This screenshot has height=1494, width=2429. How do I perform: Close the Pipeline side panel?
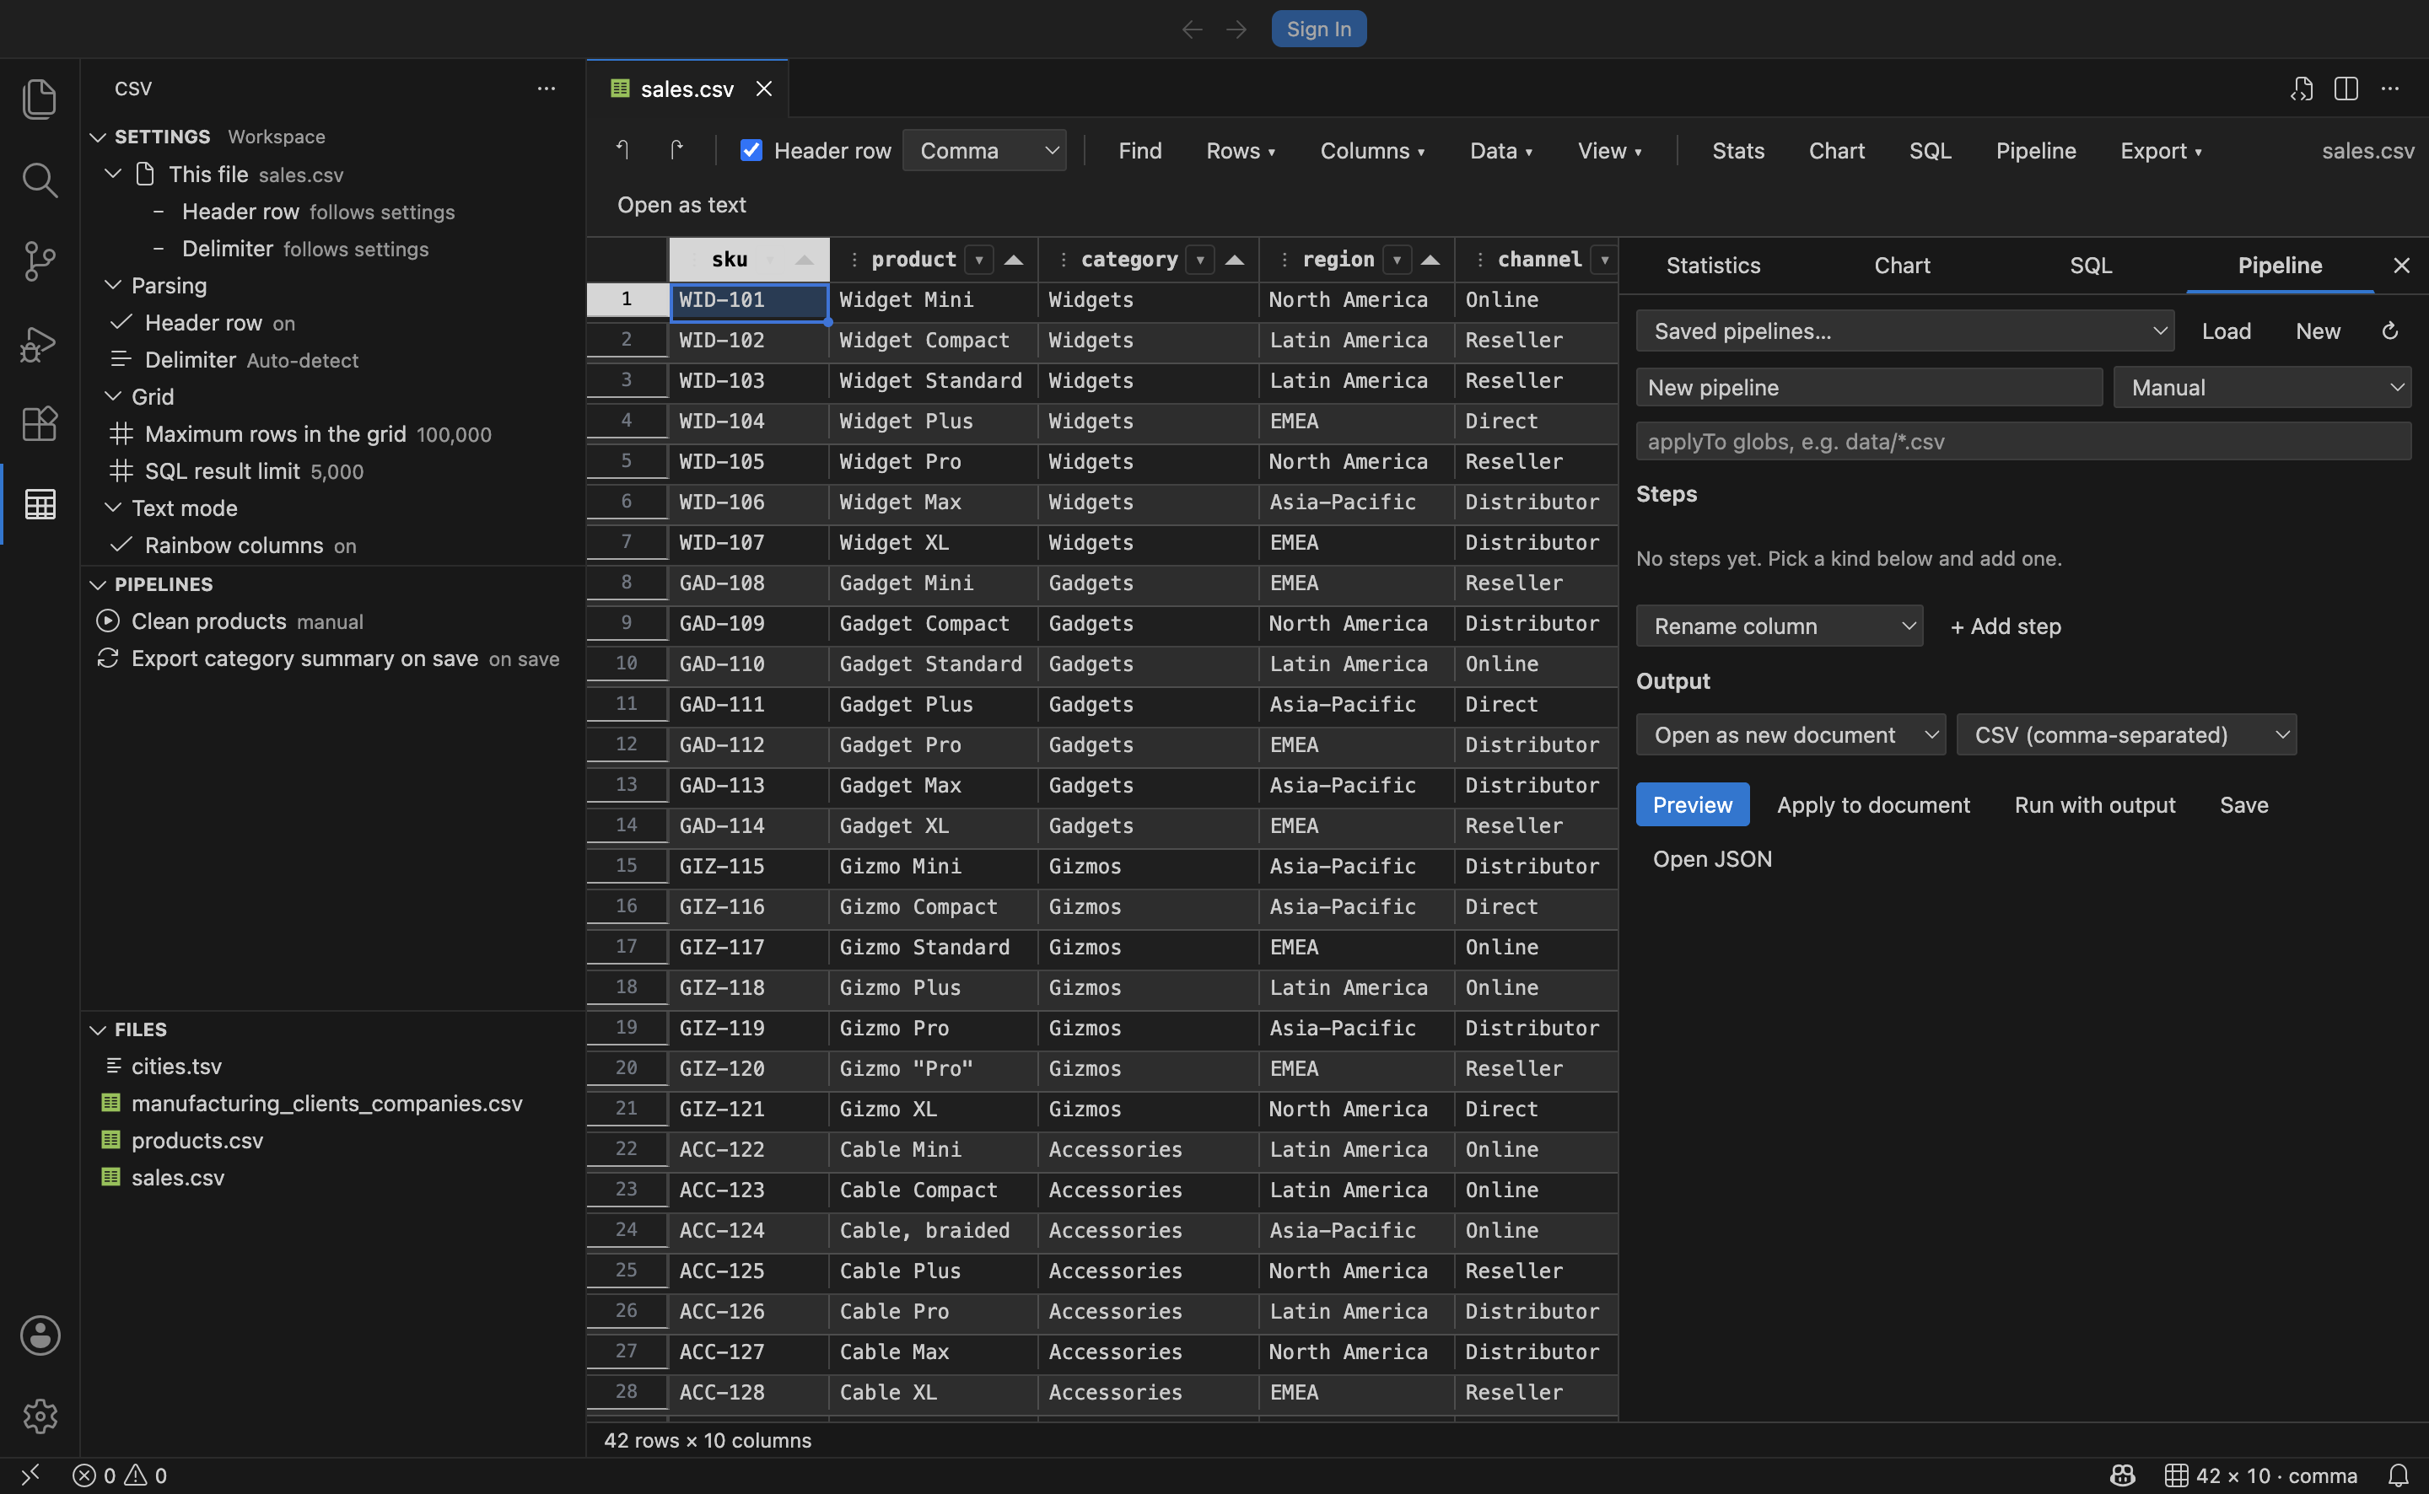tap(2401, 265)
